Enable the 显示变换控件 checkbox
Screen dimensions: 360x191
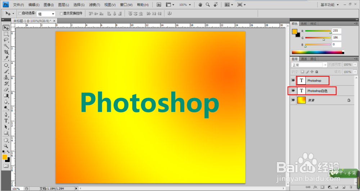61,14
